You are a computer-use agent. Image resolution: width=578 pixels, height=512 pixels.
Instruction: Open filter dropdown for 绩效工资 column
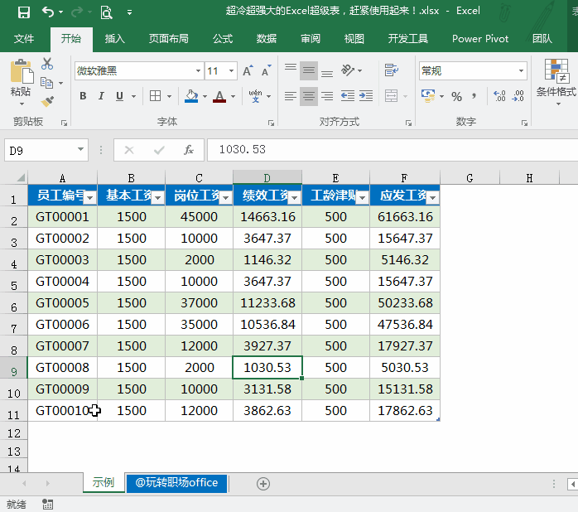coord(295,198)
